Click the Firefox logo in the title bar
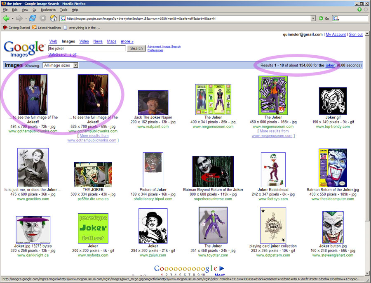Screen dimensions: 371x283 (x=3, y=3)
